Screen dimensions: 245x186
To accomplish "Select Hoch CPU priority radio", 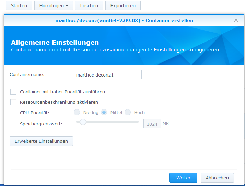I will [128, 112].
